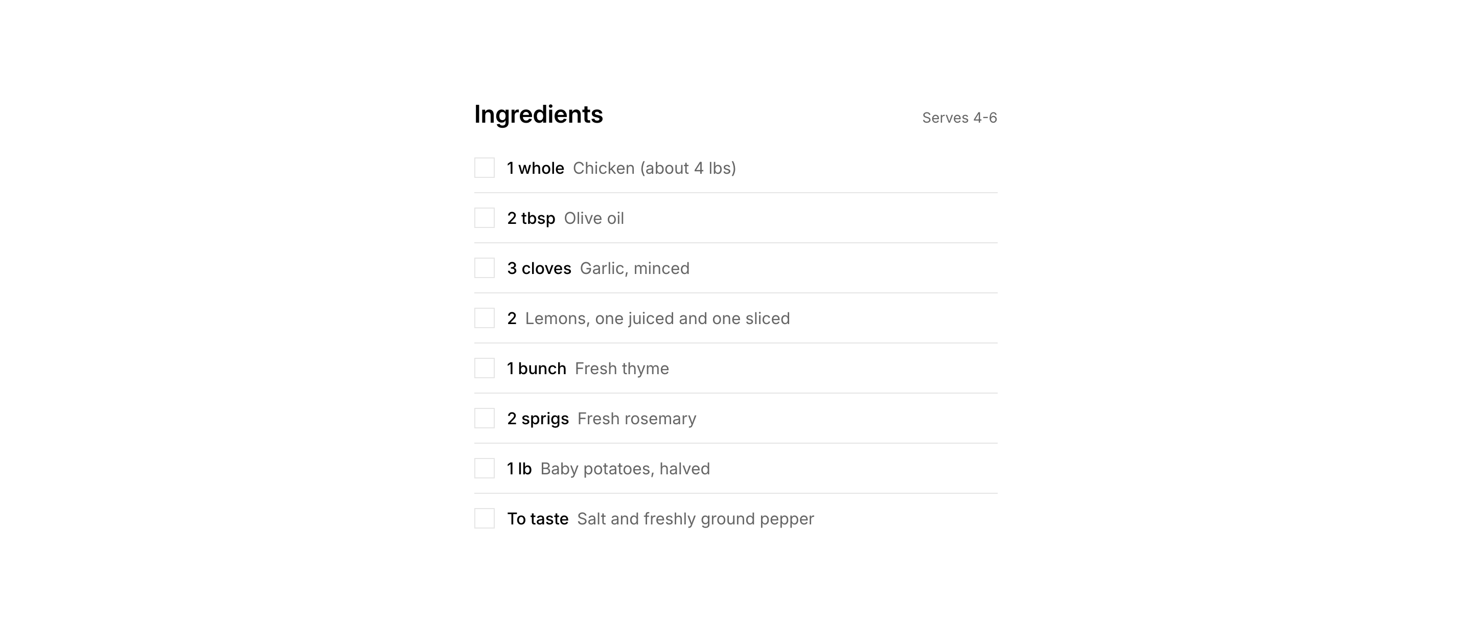1472x642 pixels.
Task: Click the Ingredients heading
Action: 538,114
